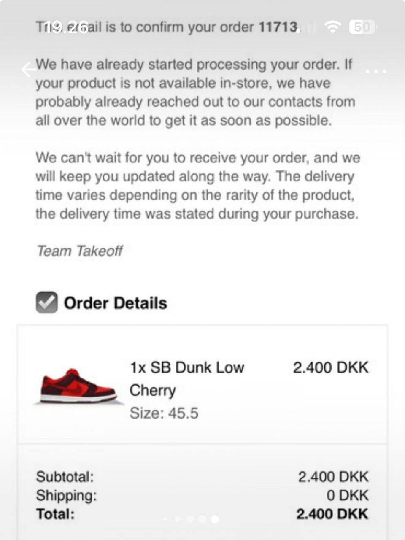The width and height of the screenshot is (405, 540).
Task: Tap the Team Takeoff signature
Action: [79, 251]
